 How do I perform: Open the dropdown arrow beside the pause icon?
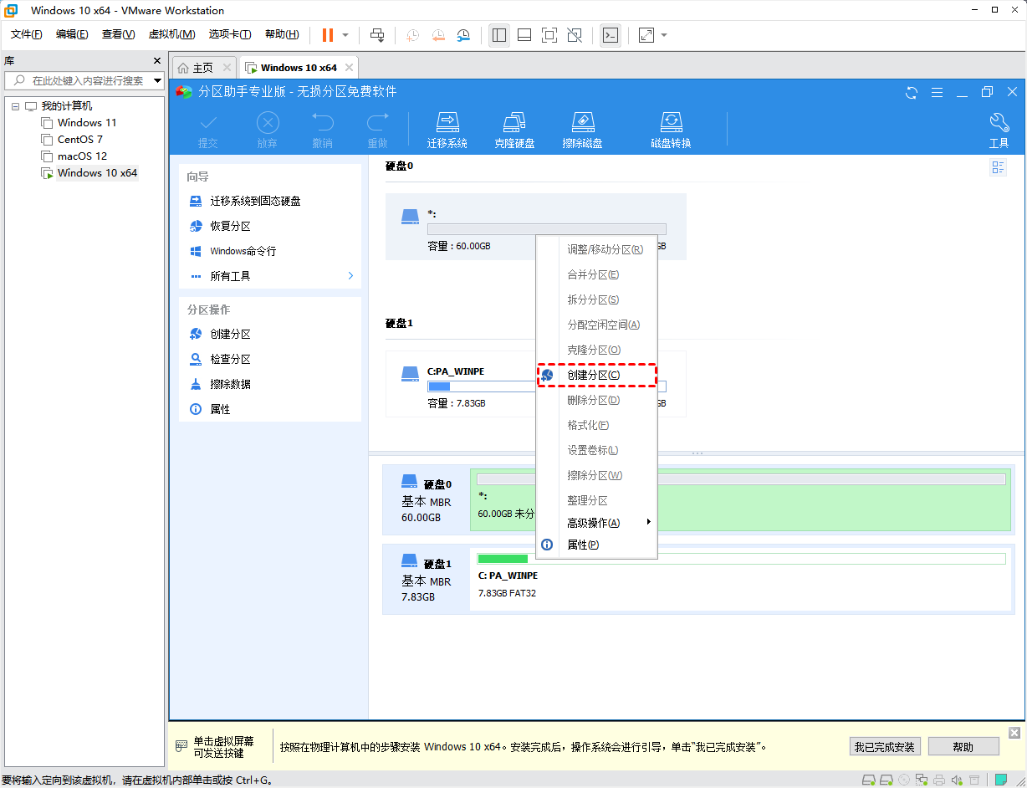click(x=345, y=35)
